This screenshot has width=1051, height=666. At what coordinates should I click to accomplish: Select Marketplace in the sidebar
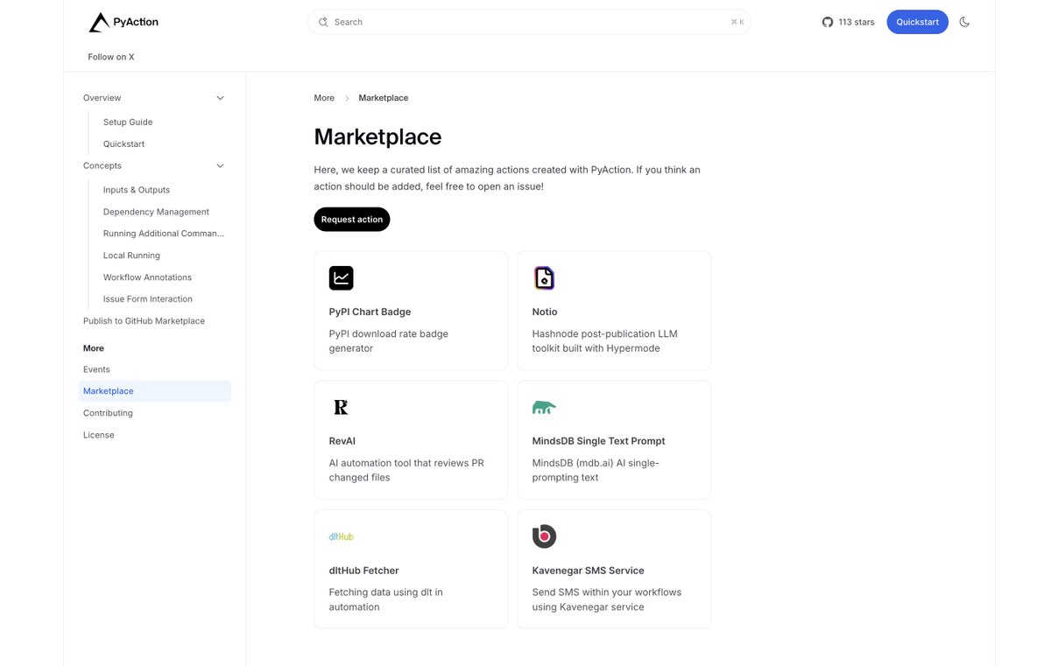tap(155, 391)
